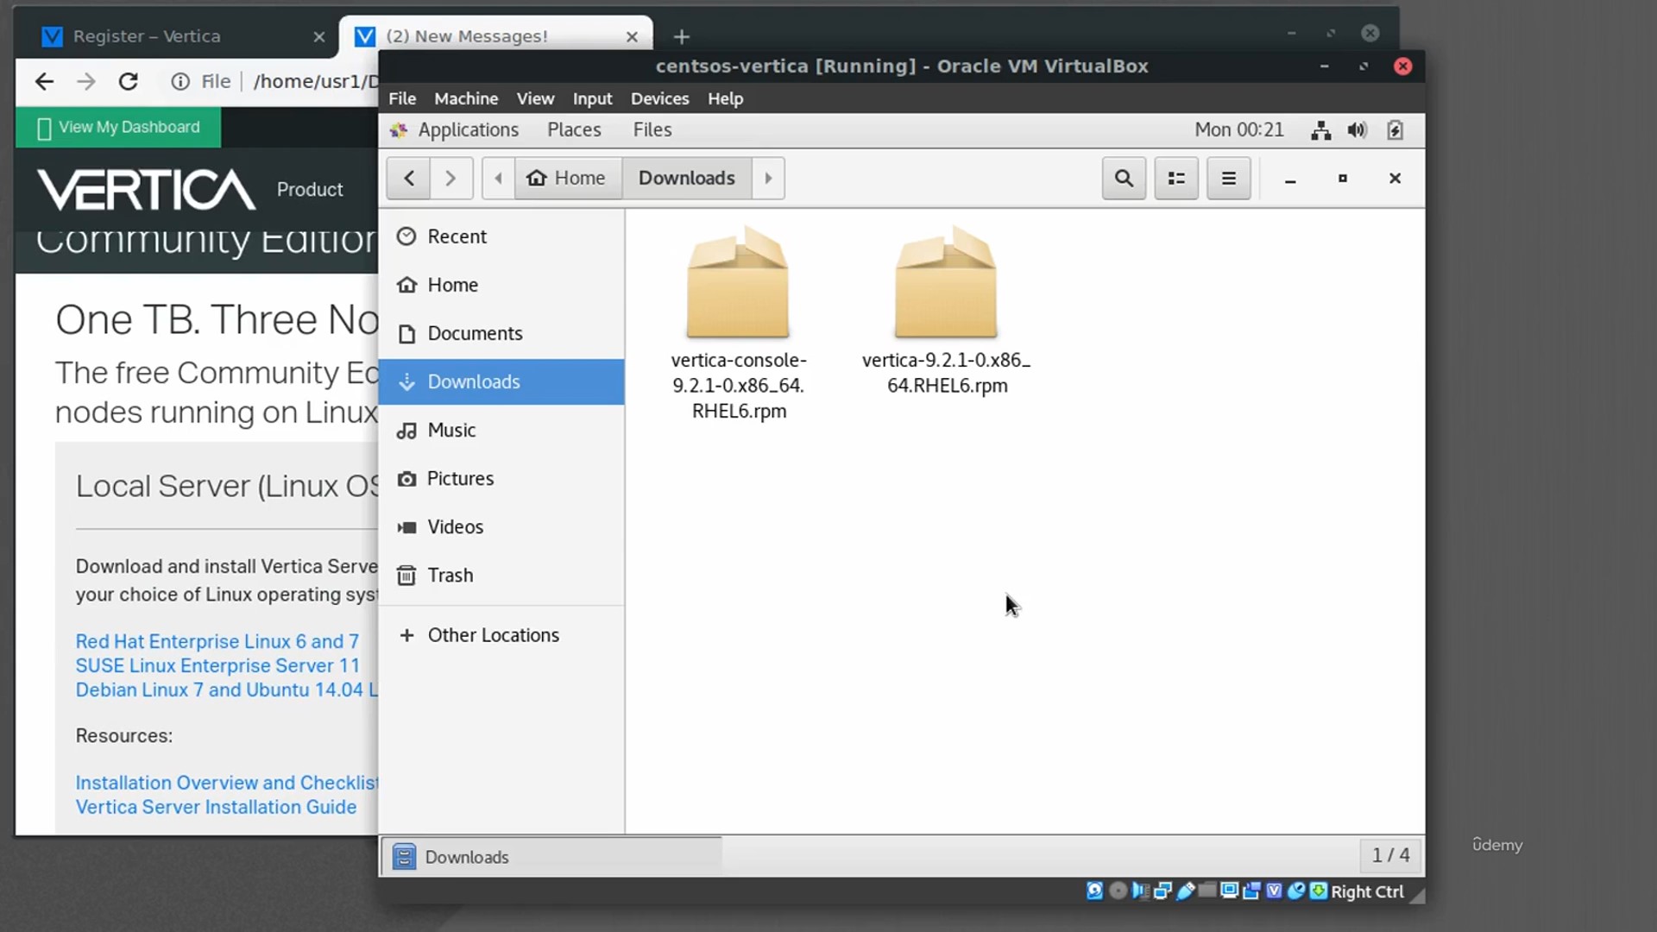Open Documents in the Files sidebar
This screenshot has width=1657, height=932.
point(501,333)
